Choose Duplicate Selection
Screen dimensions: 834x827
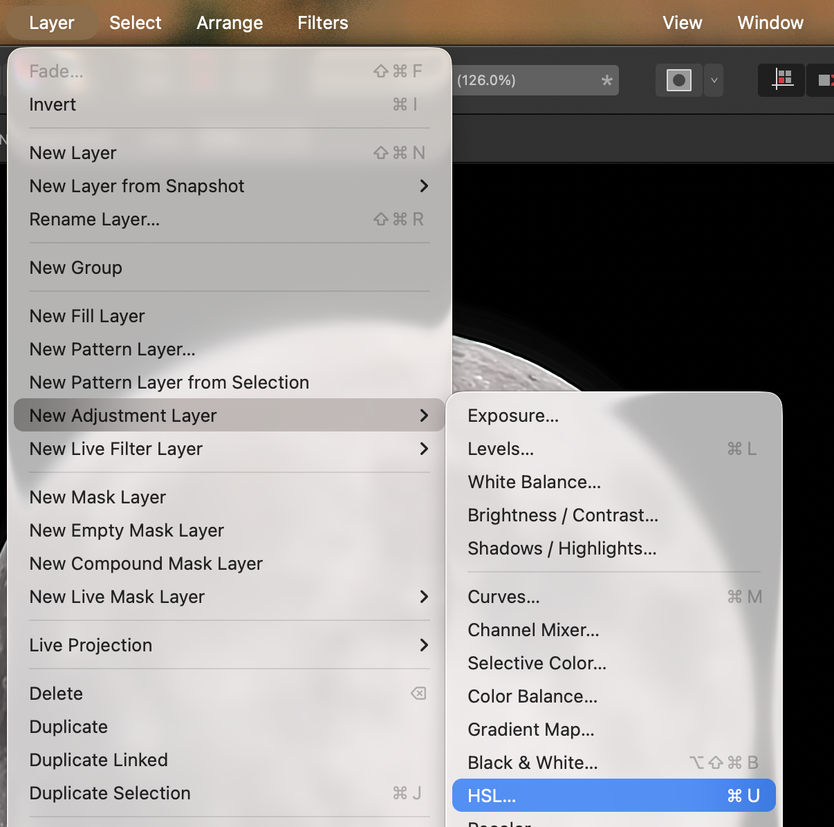pos(229,793)
